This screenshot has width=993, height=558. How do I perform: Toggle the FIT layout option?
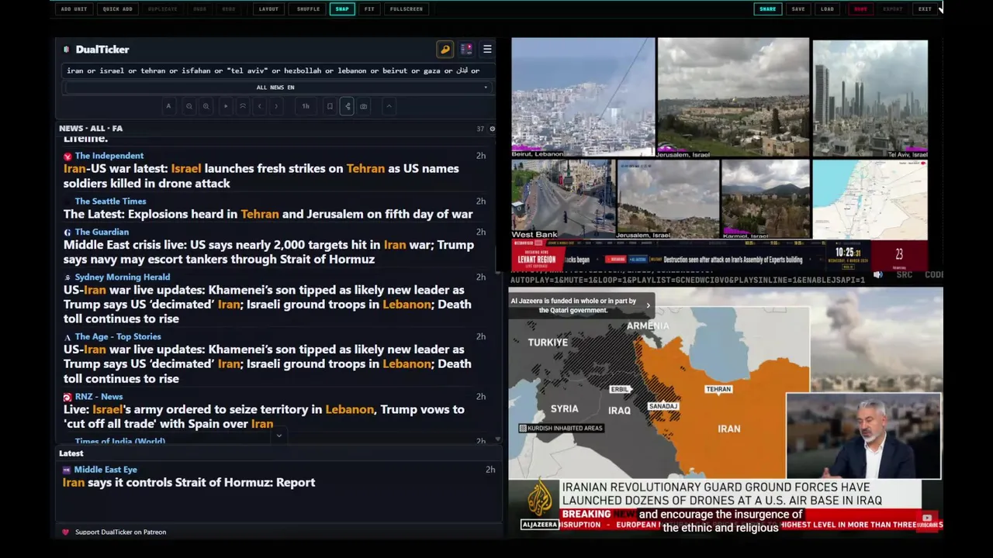pyautogui.click(x=369, y=9)
